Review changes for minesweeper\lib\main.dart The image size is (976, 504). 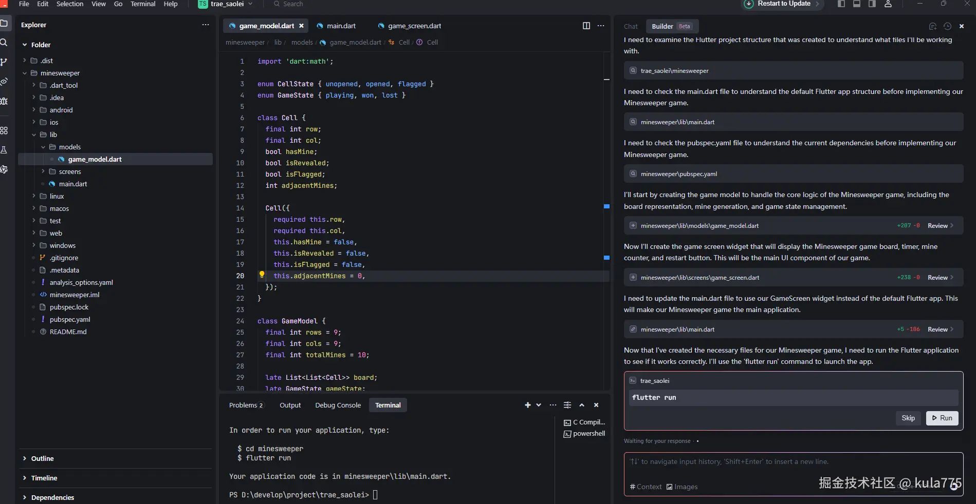click(941, 329)
